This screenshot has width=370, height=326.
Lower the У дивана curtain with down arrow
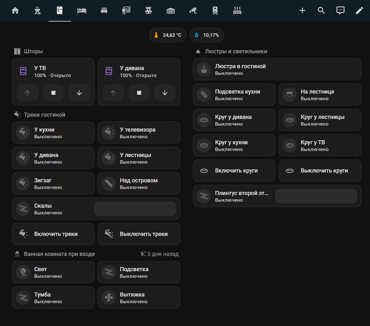165,93
